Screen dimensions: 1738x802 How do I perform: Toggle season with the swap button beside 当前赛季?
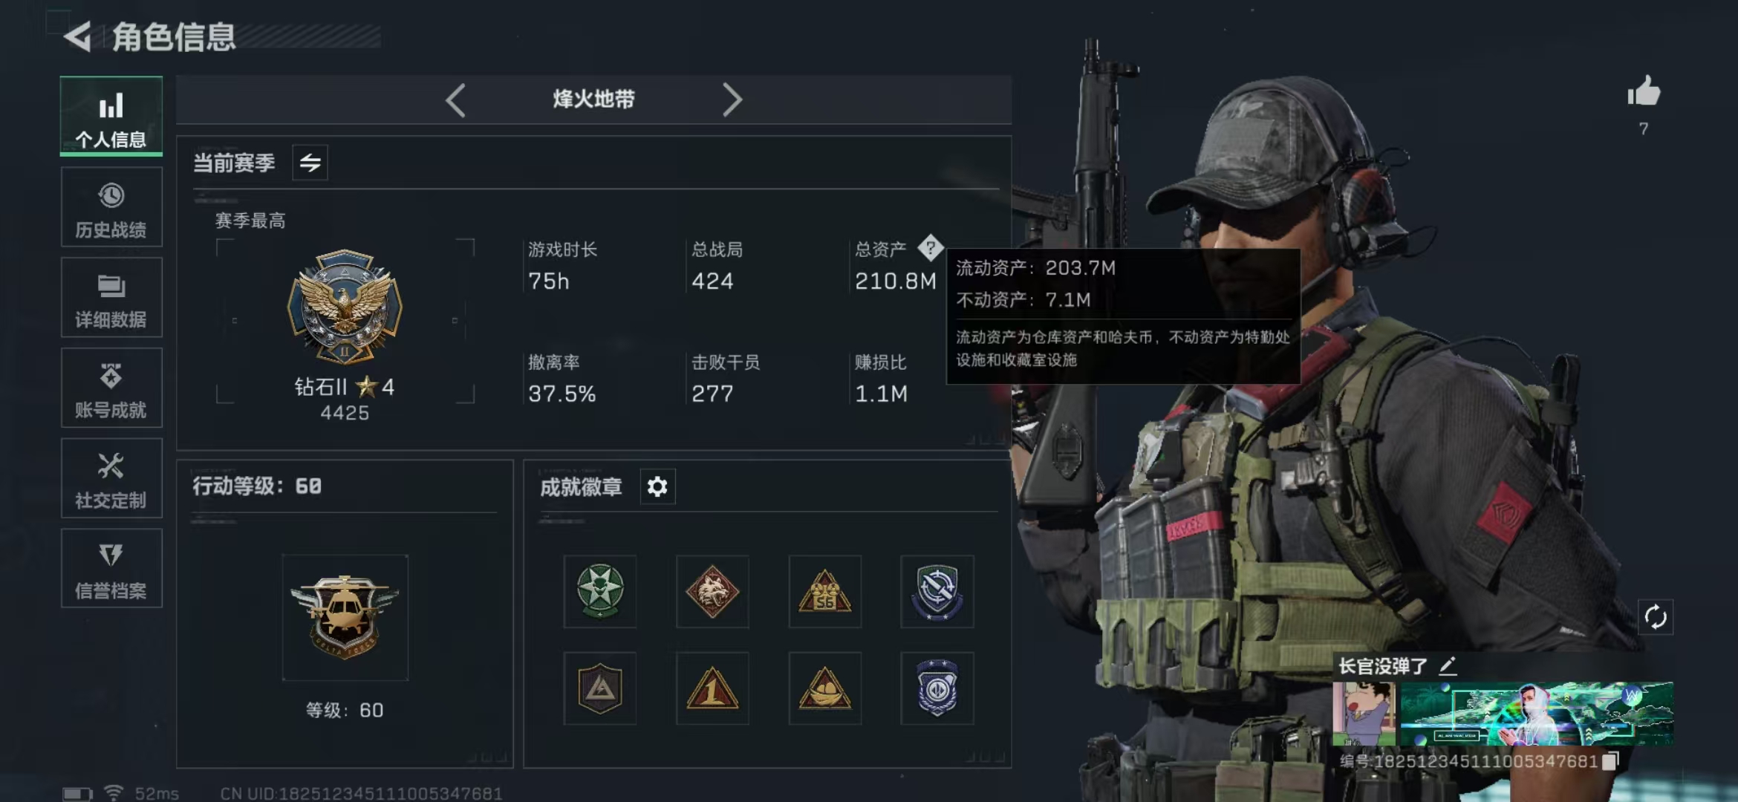[x=310, y=163]
